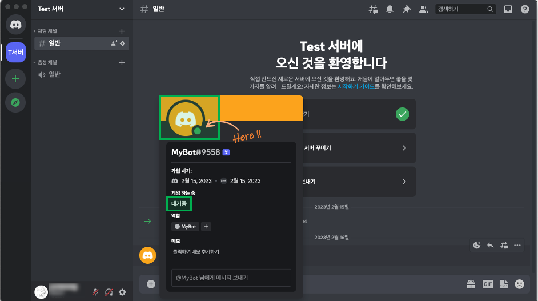
Task: Invite people to 일반 channel
Action: [x=114, y=43]
